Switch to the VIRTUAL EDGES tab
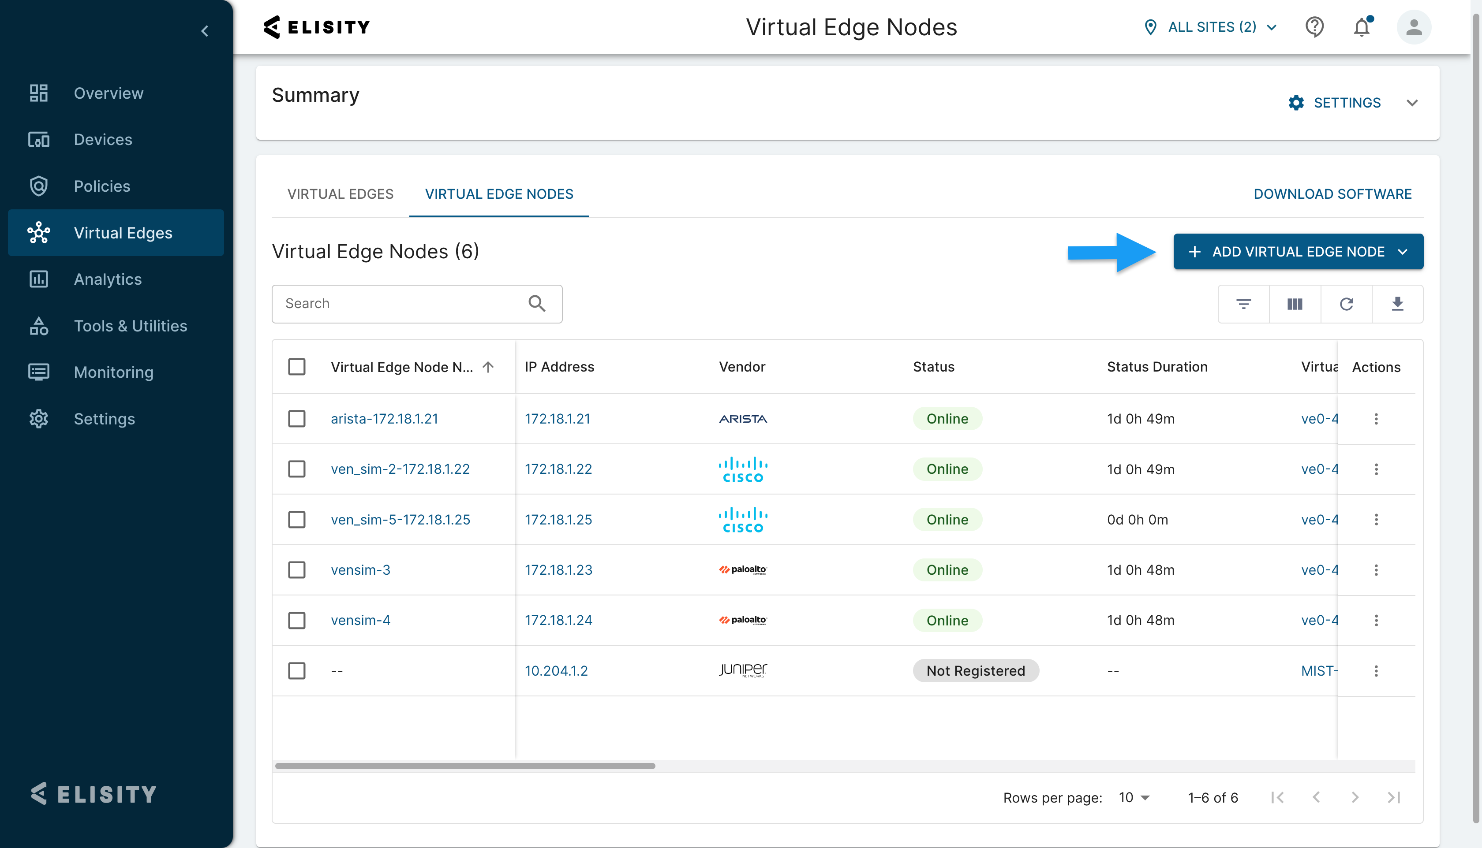 coord(341,194)
